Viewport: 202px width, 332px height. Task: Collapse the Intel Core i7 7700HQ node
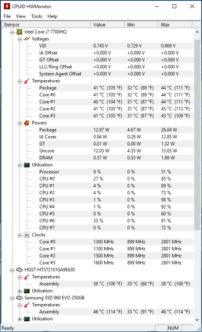click(x=12, y=32)
